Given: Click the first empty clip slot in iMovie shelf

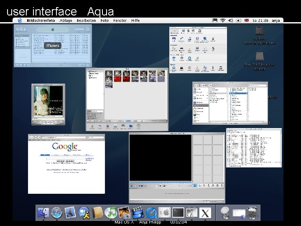Looking at the screenshot, I should [198, 140].
